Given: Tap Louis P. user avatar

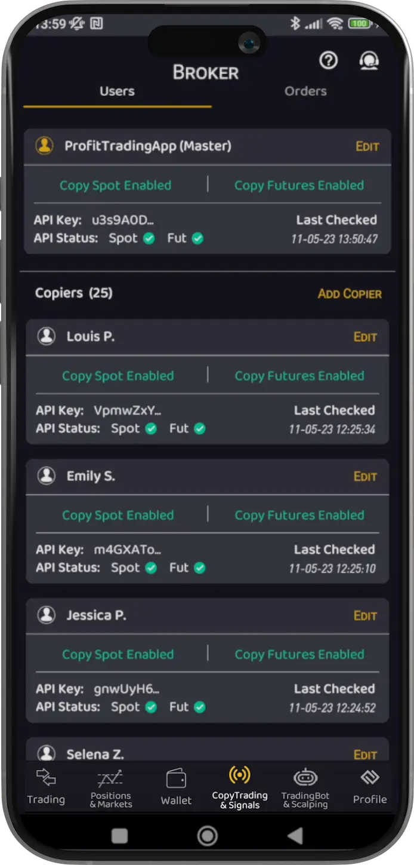Looking at the screenshot, I should coord(47,336).
